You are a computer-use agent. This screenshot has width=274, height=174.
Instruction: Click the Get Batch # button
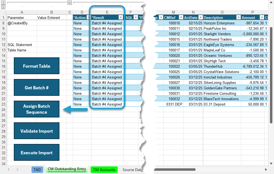click(37, 87)
